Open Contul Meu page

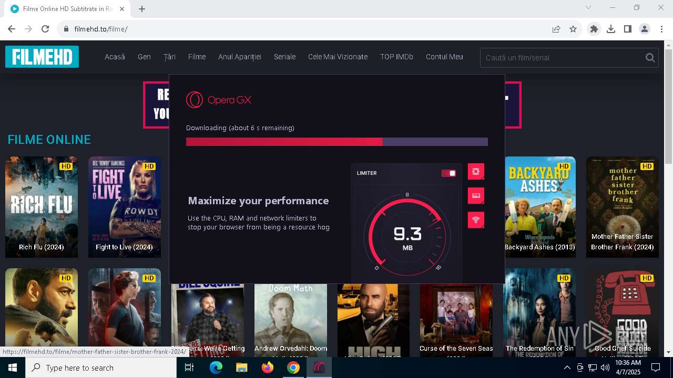[444, 57]
